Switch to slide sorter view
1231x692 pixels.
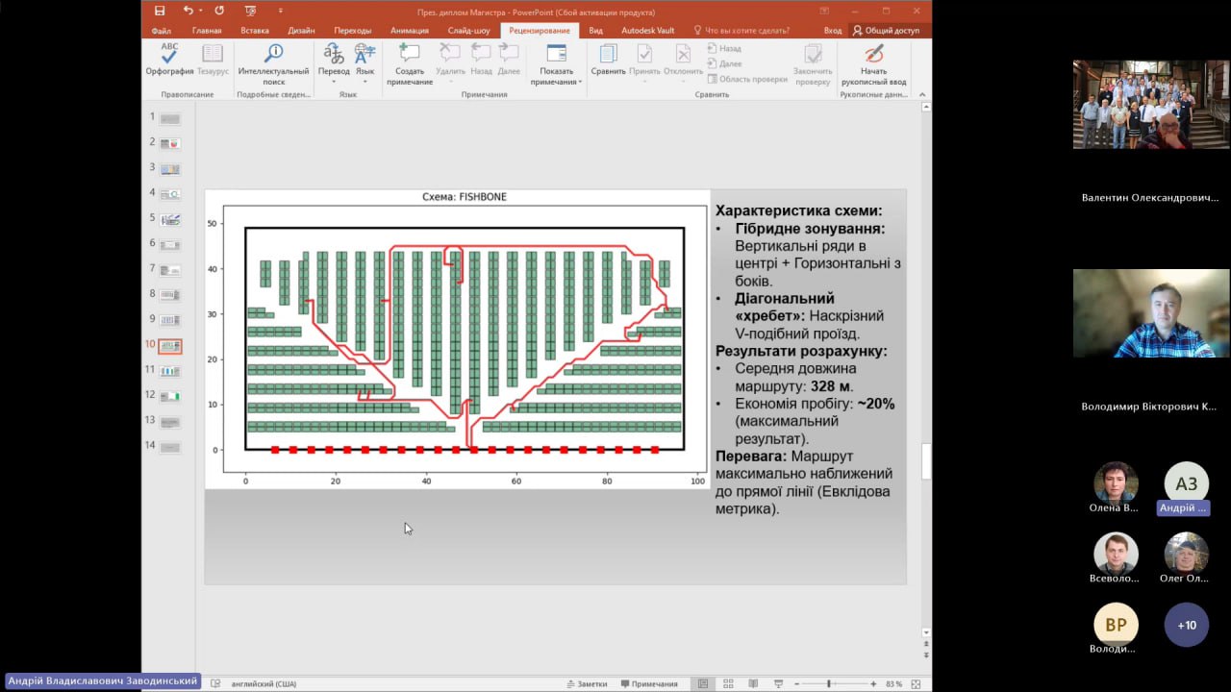click(728, 683)
